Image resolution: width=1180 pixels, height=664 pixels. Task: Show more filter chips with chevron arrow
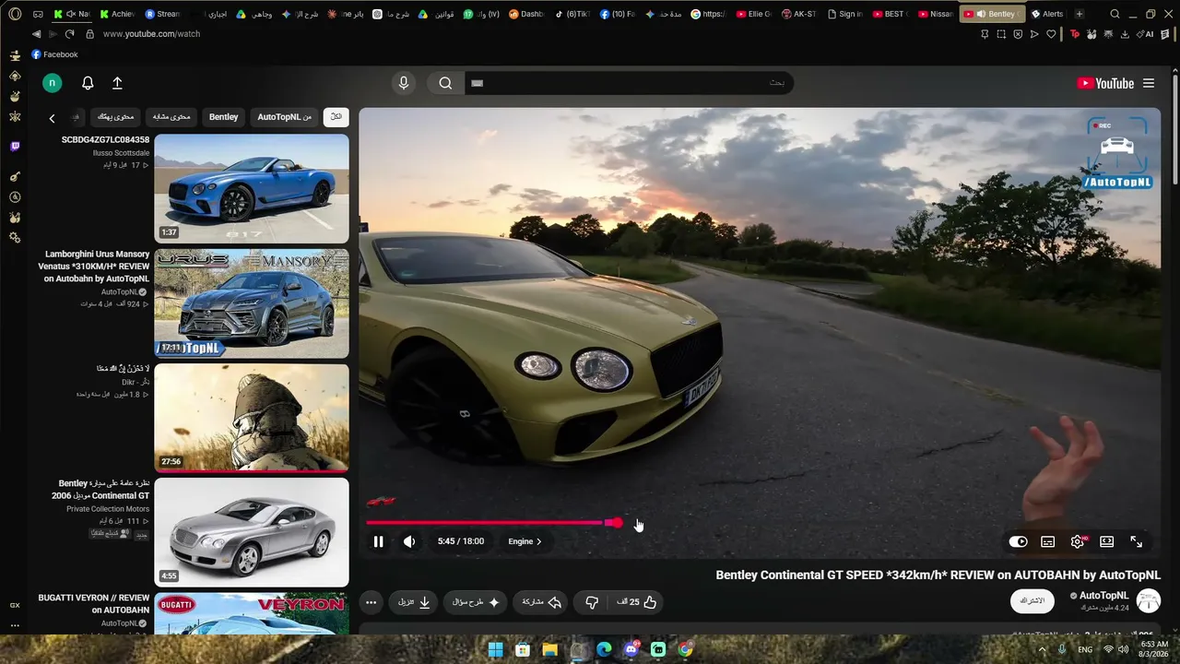(x=53, y=118)
